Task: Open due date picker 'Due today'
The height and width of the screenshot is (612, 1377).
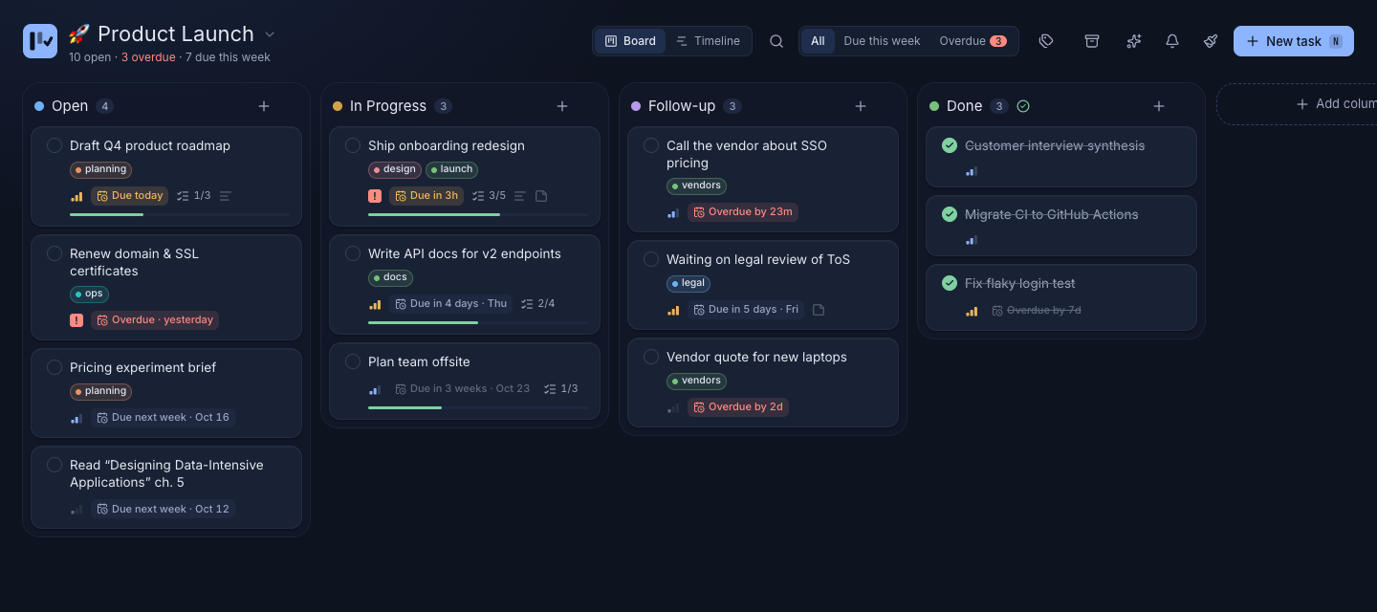Action: click(x=129, y=196)
